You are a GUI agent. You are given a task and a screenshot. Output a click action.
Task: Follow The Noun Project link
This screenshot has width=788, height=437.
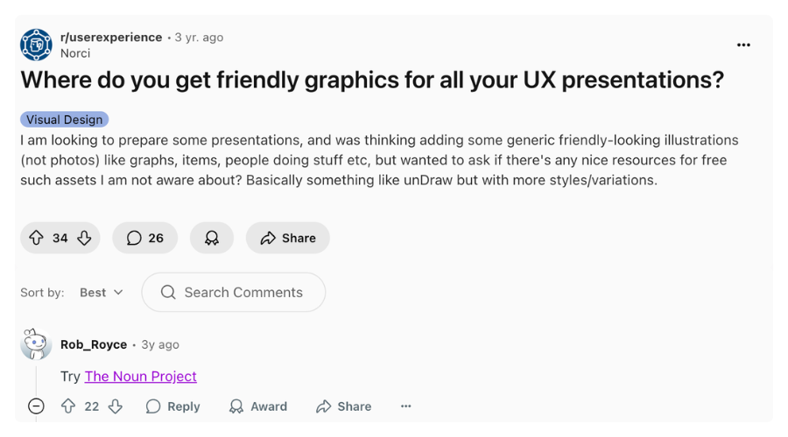(x=141, y=377)
